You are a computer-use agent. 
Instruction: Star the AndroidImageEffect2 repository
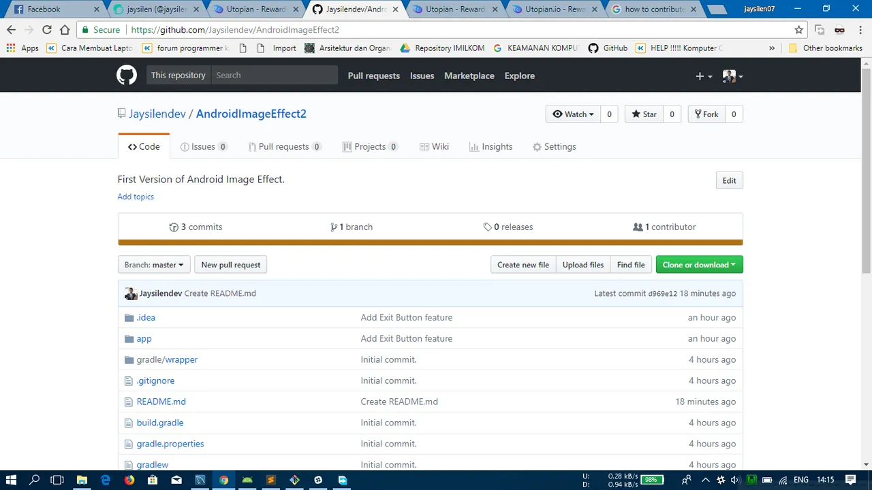pyautogui.click(x=644, y=114)
